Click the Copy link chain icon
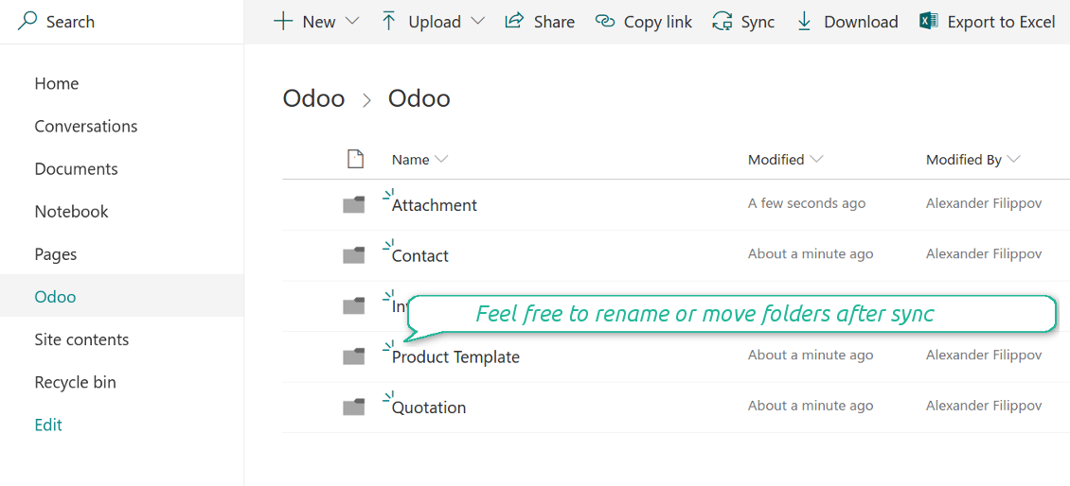Image resolution: width=1070 pixels, height=486 pixels. tap(605, 21)
